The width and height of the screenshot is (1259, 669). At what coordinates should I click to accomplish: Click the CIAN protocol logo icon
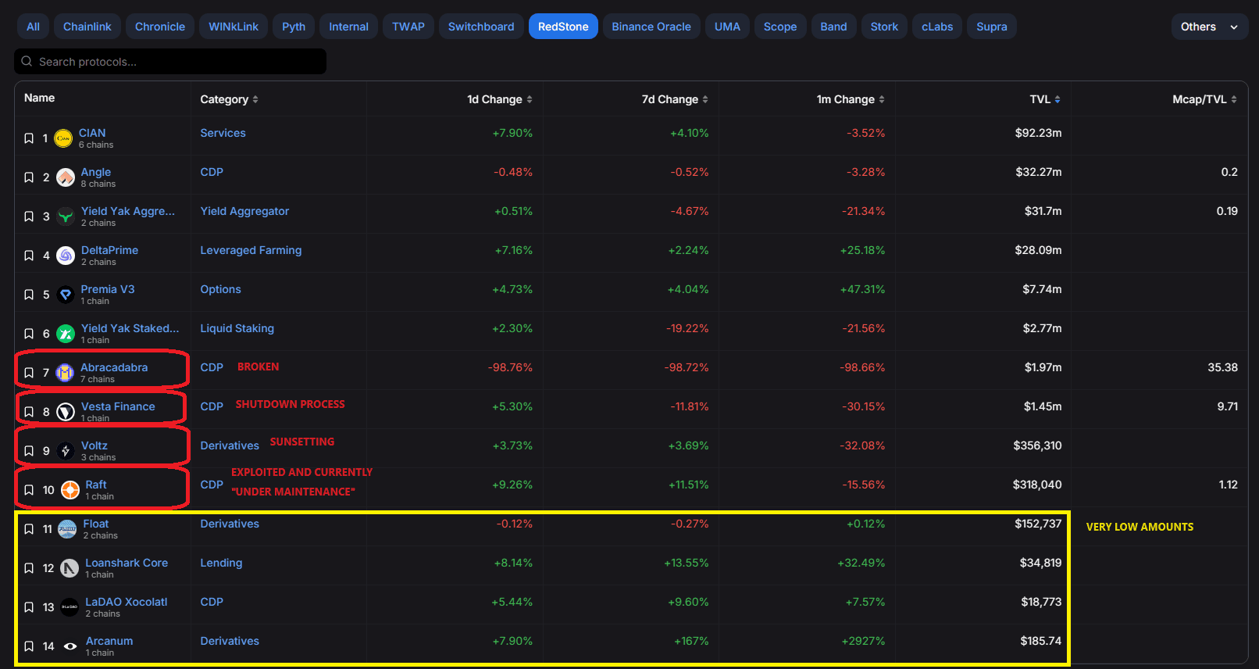64,138
